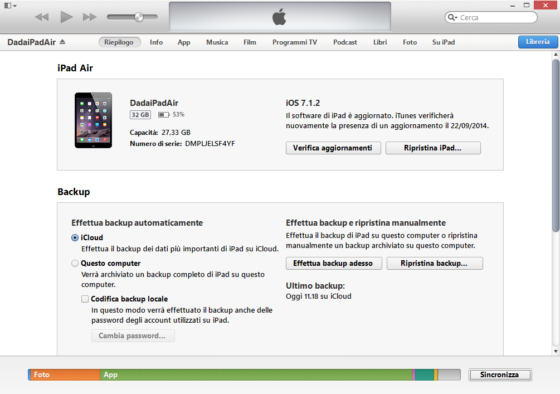Open the Programmi TV tab

click(294, 42)
